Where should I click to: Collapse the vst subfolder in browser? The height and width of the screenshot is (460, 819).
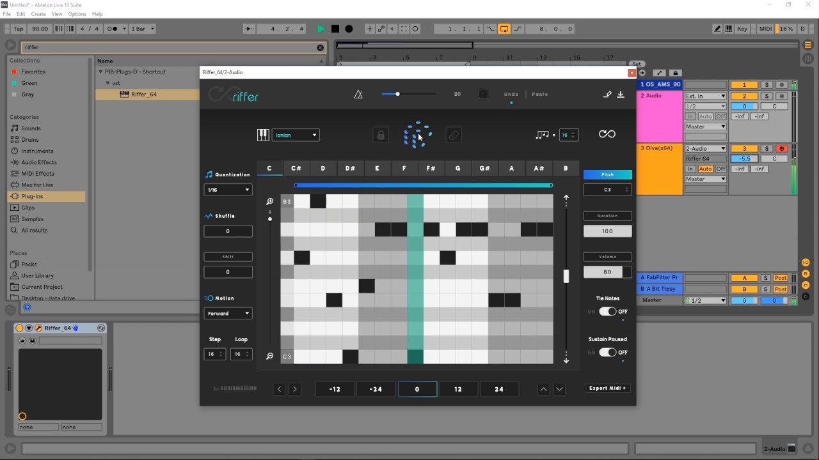108,83
